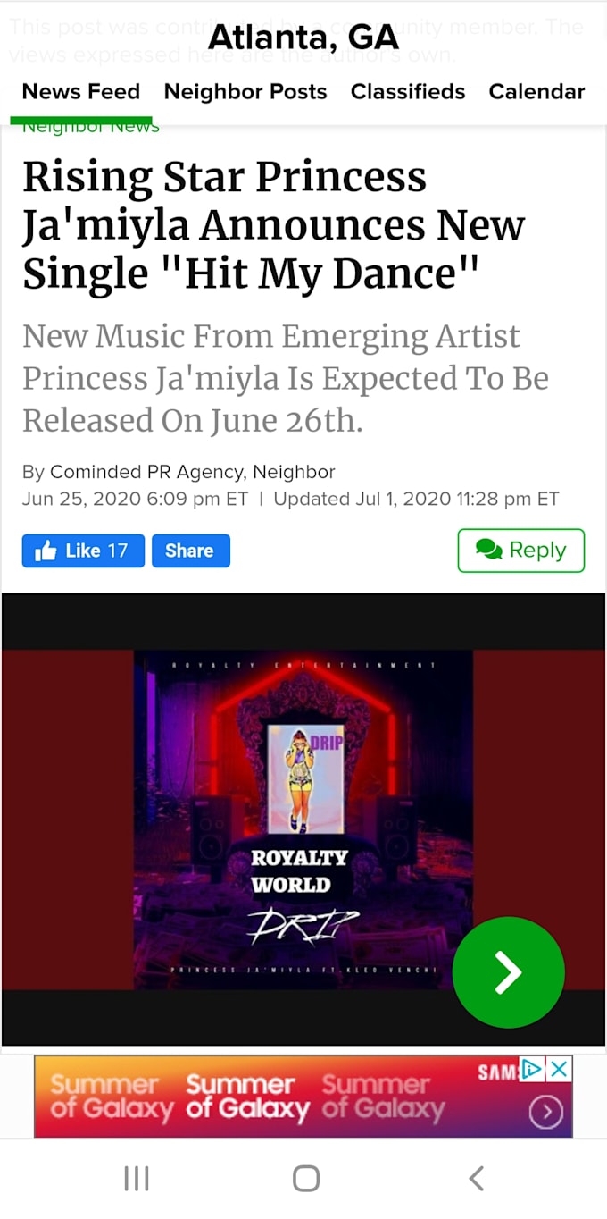Go to the Classifieds tab

click(408, 92)
